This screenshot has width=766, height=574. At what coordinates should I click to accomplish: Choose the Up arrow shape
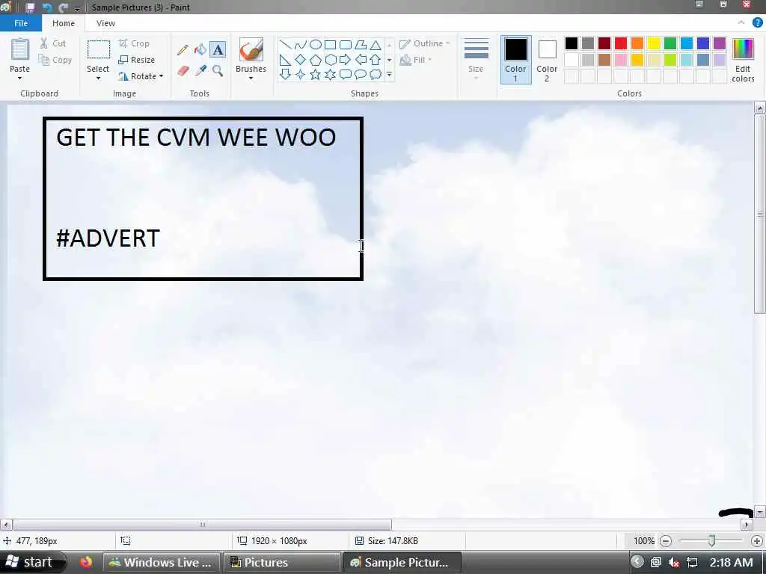[376, 60]
